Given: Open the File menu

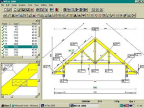Looking at the screenshot, I should (3, 5).
